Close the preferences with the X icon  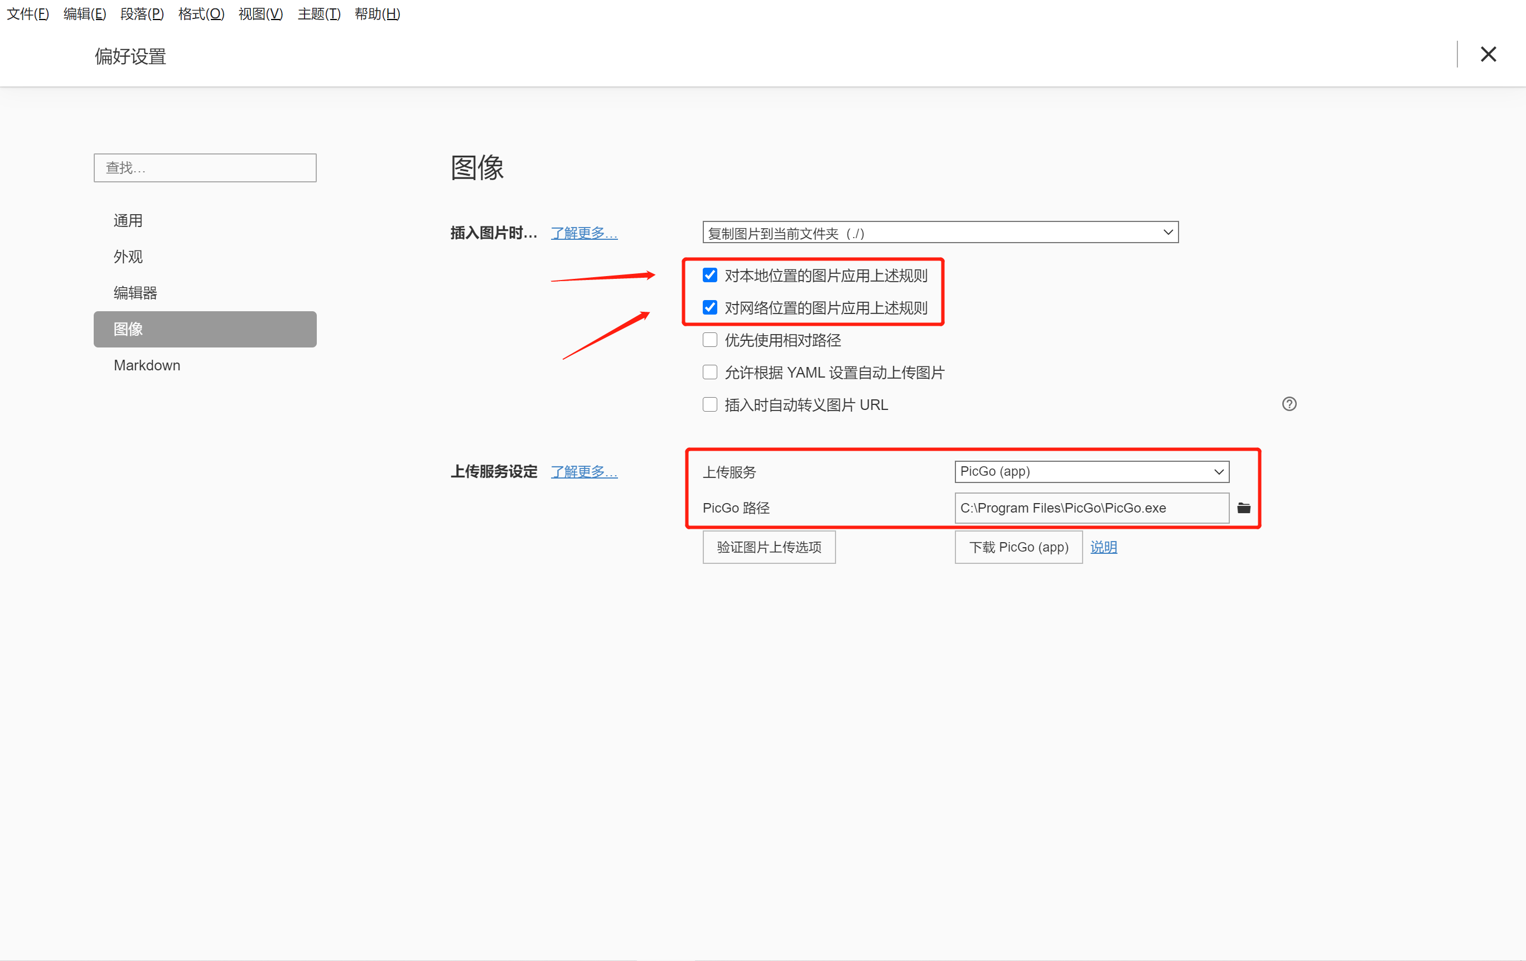[x=1488, y=55]
